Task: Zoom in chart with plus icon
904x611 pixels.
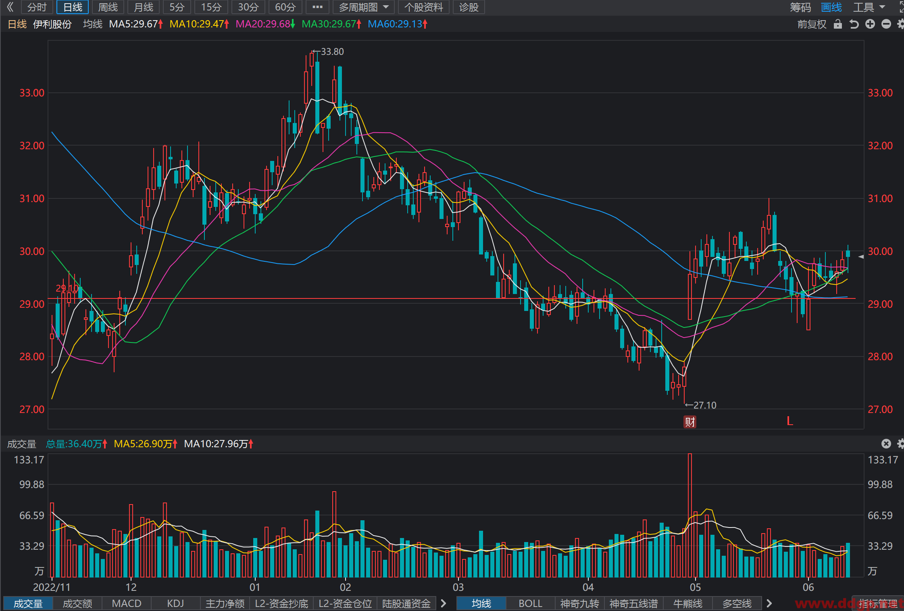Action: [x=870, y=24]
